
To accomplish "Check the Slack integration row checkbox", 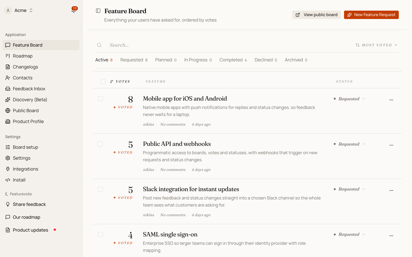I will coord(100,189).
